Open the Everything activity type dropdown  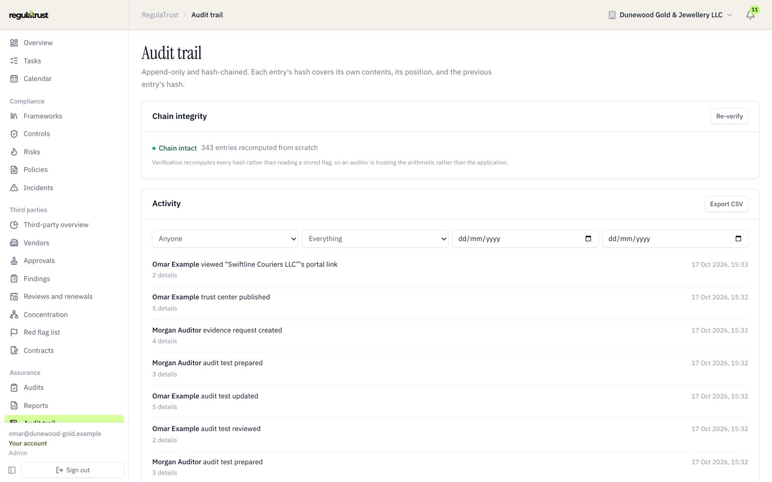(x=375, y=239)
